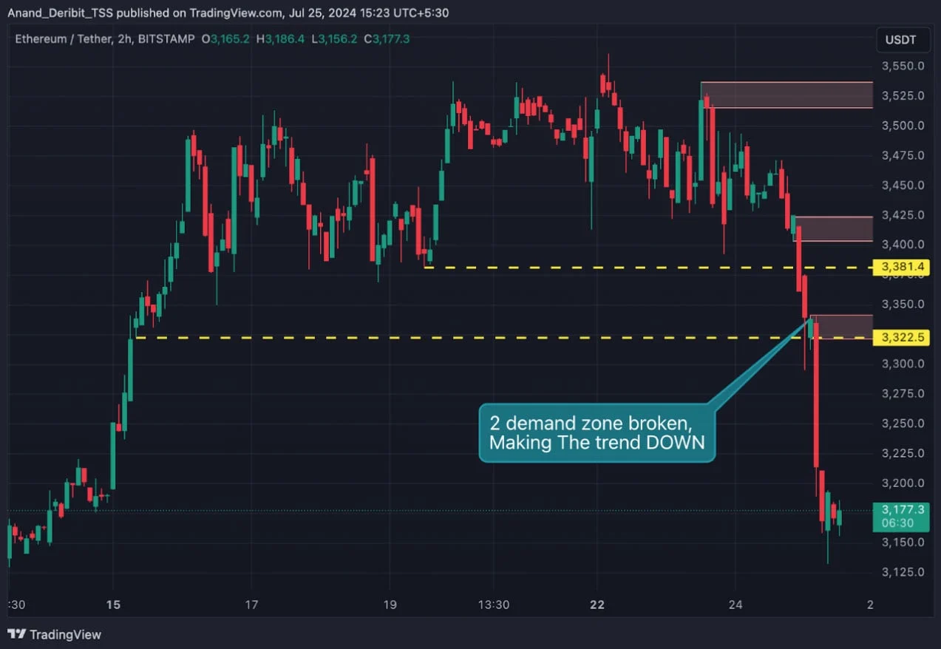941x649 pixels.
Task: Click date 24 on the time axis
Action: click(x=735, y=605)
